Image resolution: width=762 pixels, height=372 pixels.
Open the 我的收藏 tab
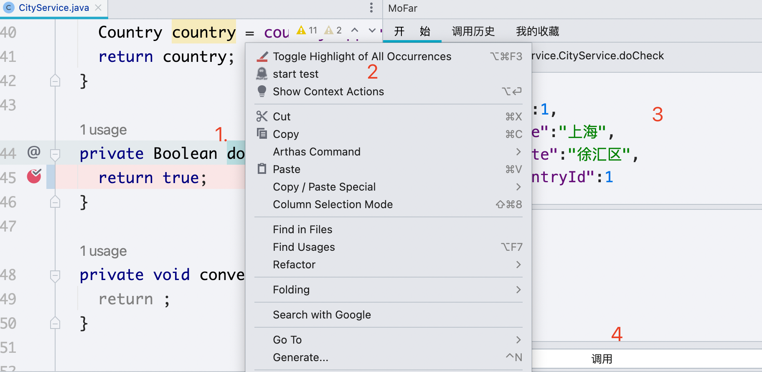[538, 31]
